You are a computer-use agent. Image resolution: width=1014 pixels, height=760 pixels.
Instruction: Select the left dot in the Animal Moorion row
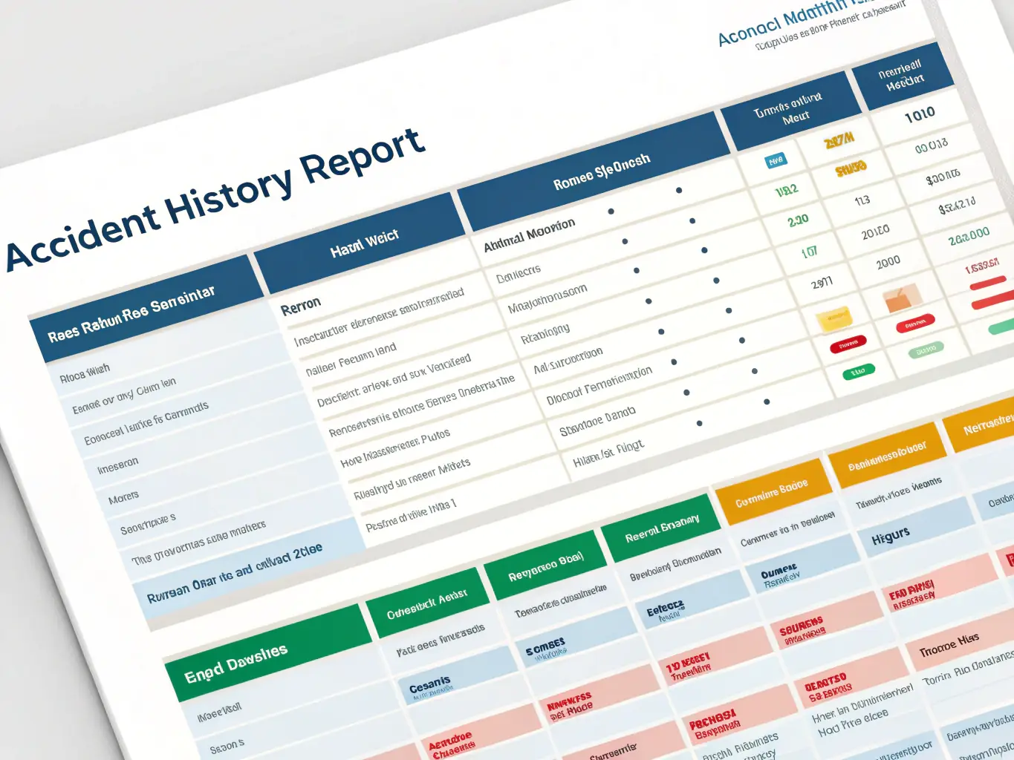tap(611, 212)
